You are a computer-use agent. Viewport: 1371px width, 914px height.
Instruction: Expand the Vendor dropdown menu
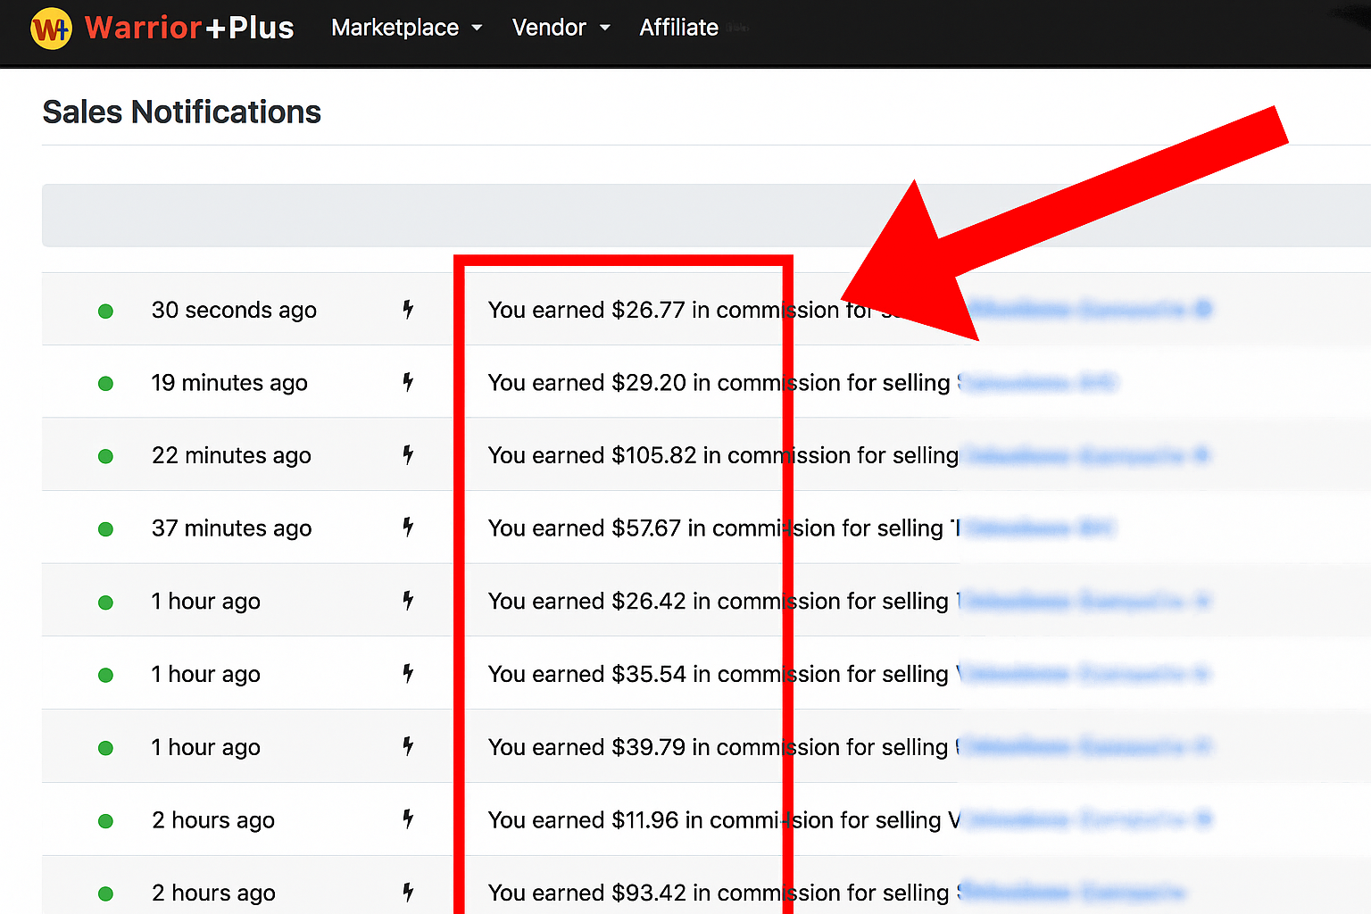coord(561,28)
